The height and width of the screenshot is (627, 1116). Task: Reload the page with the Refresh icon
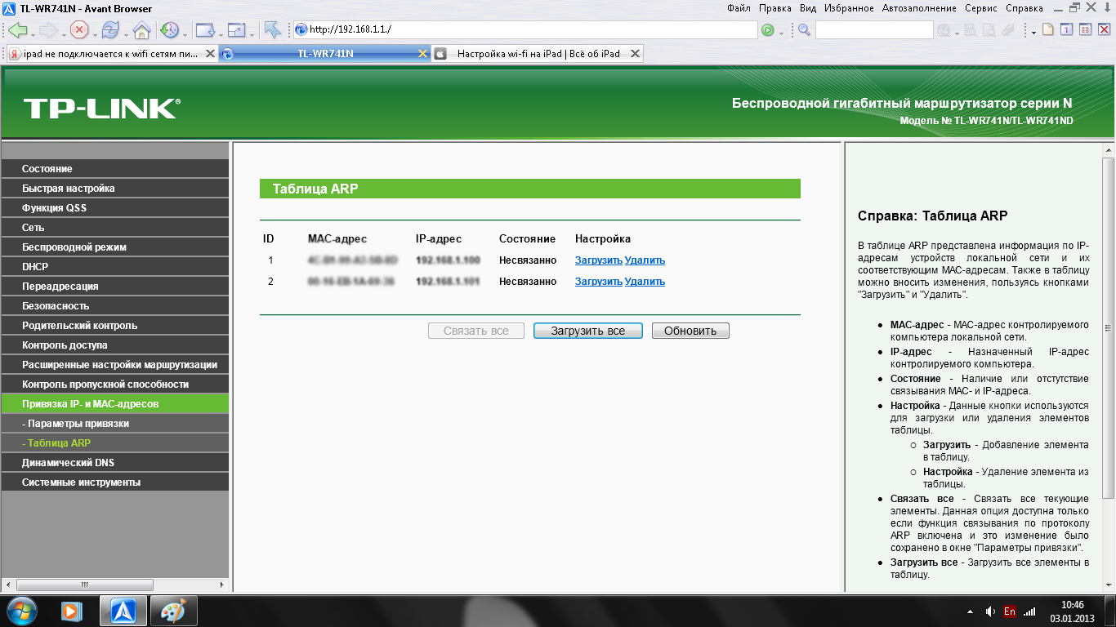pyautogui.click(x=110, y=30)
